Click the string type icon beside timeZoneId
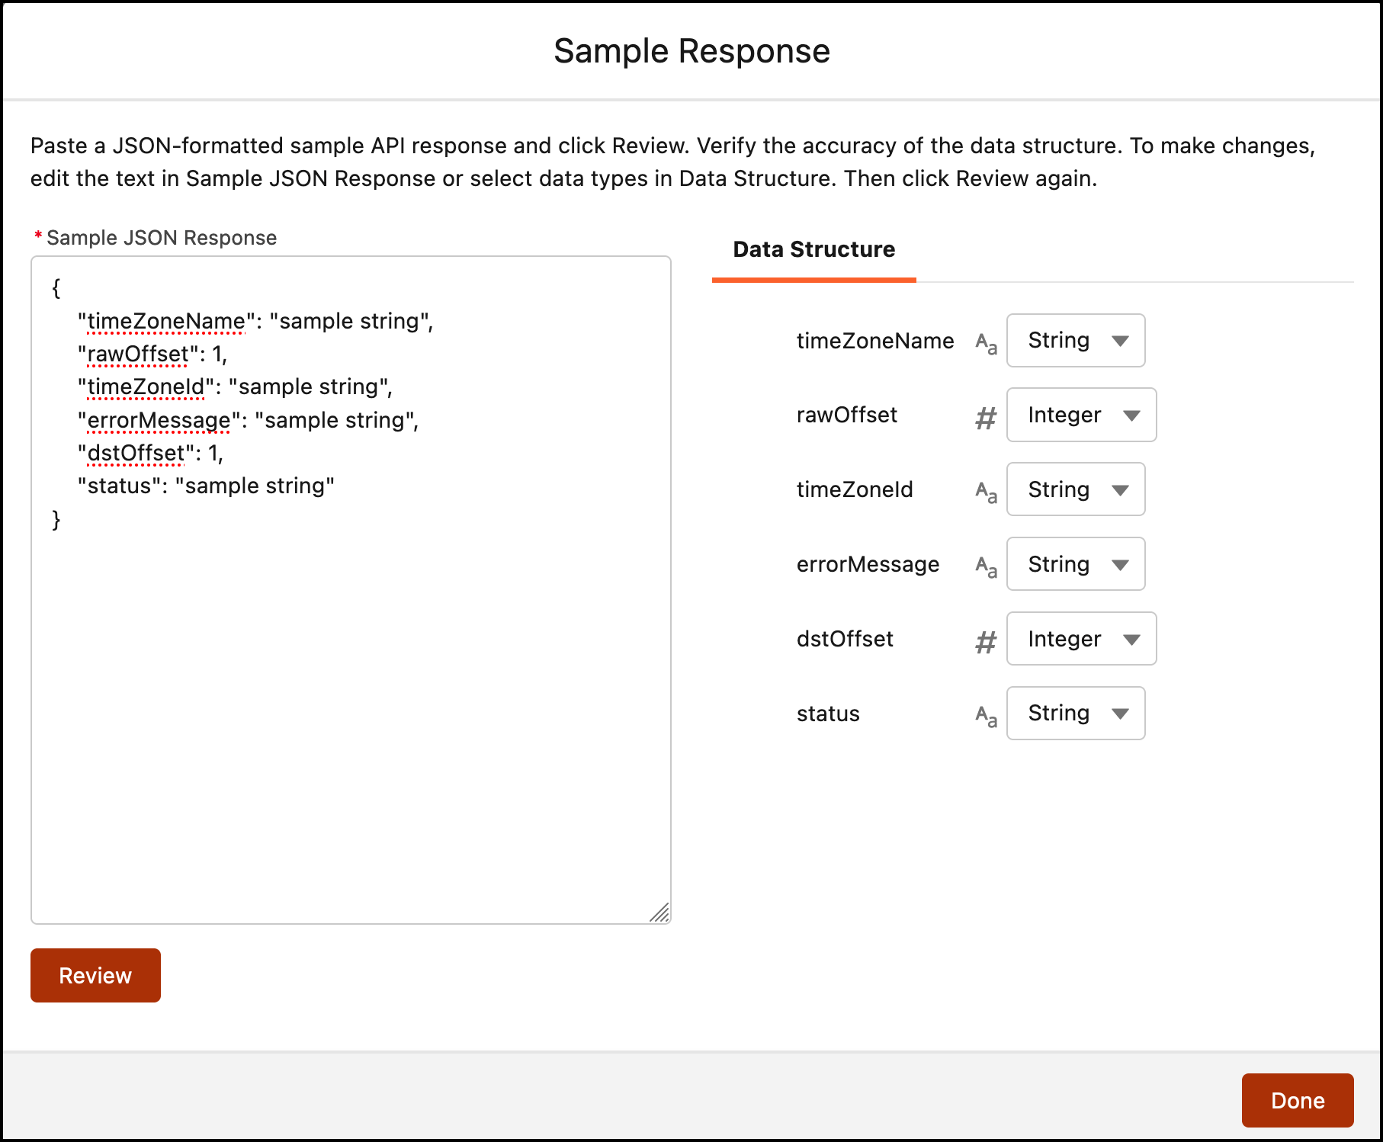 (985, 489)
